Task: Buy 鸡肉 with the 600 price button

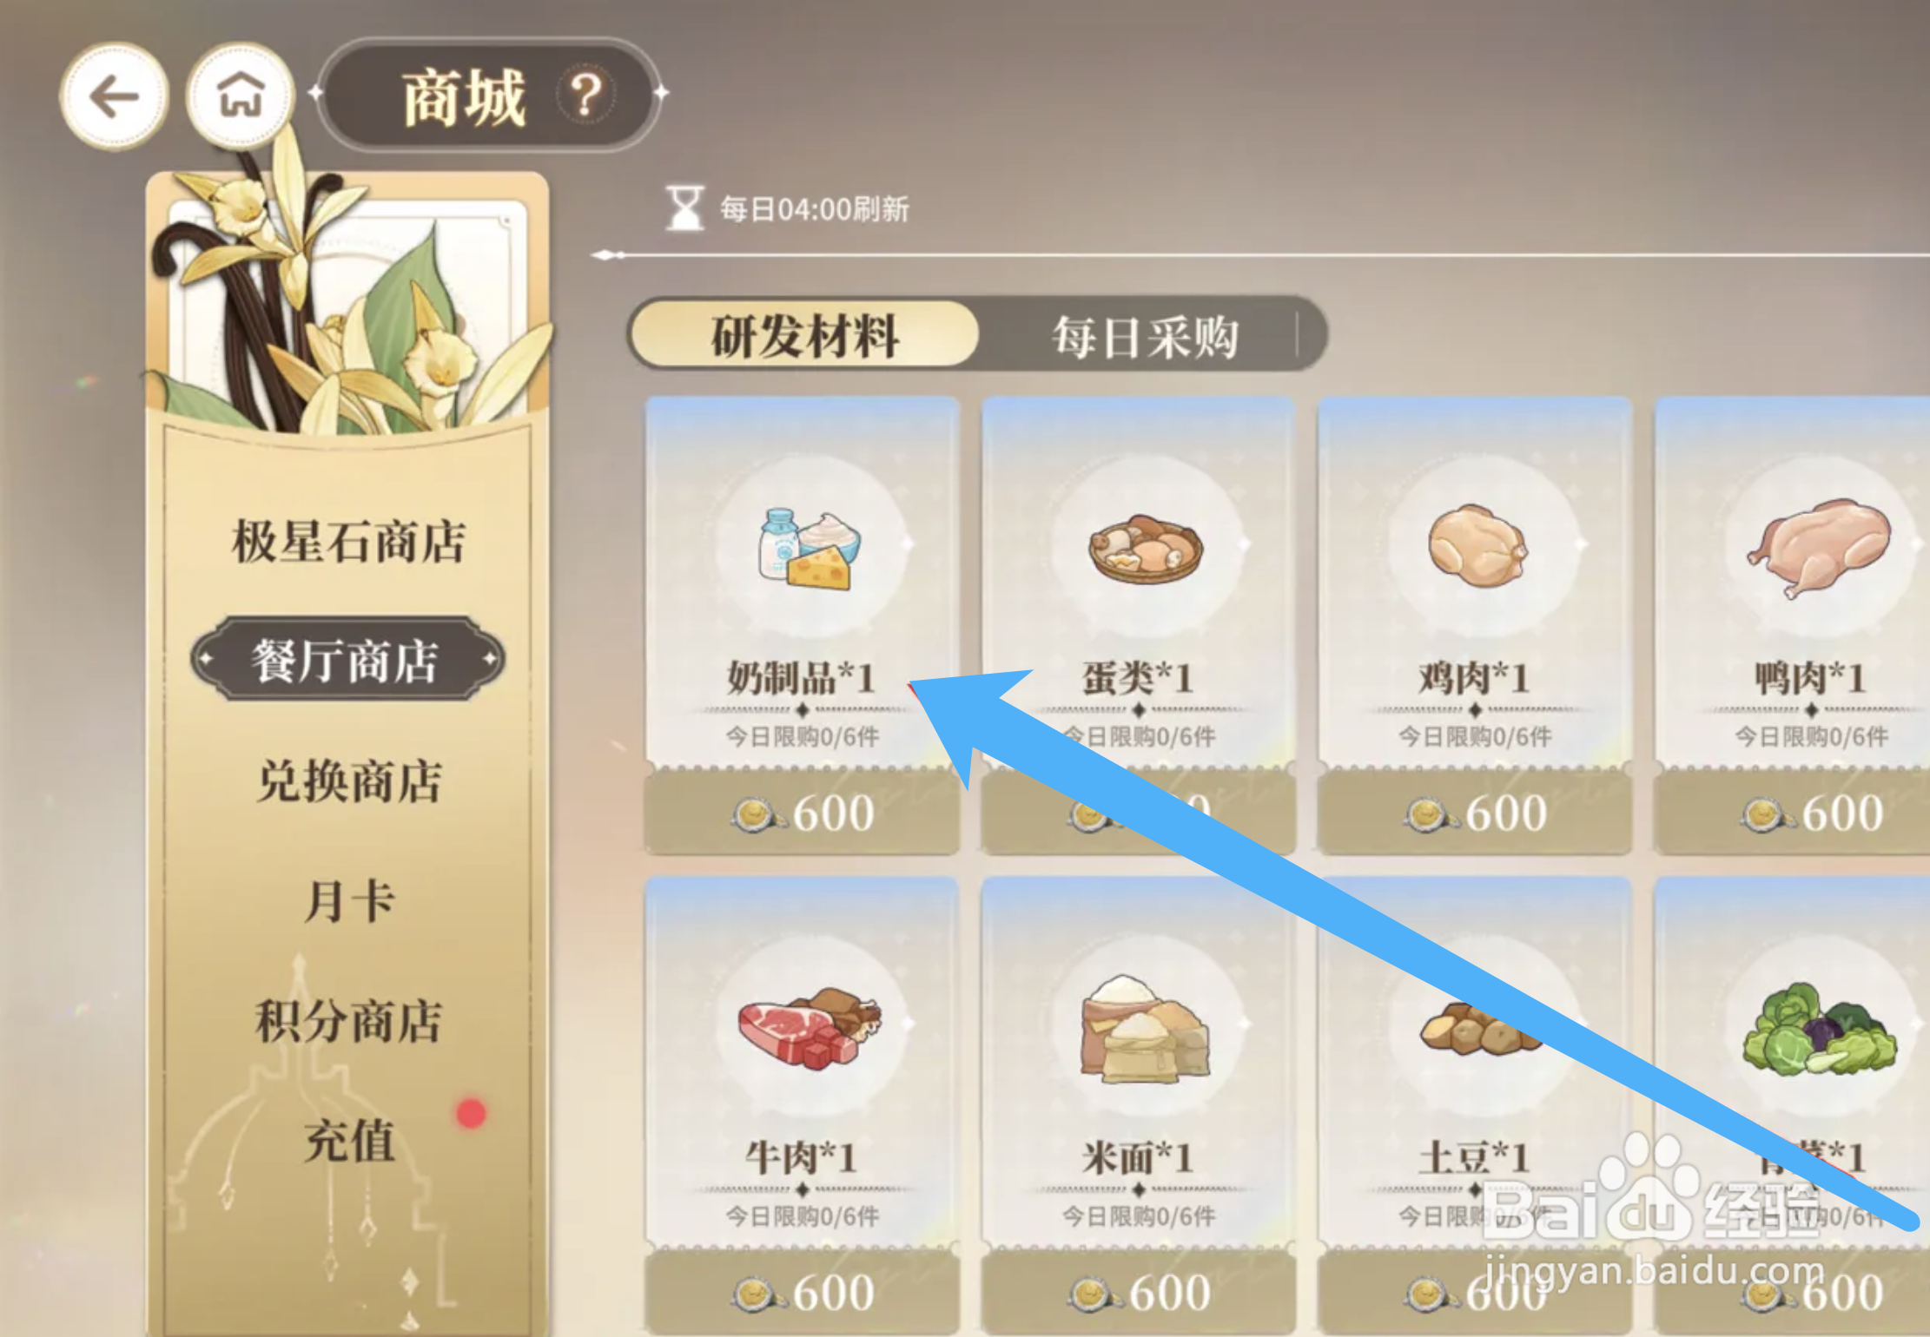Action: click(x=1475, y=813)
